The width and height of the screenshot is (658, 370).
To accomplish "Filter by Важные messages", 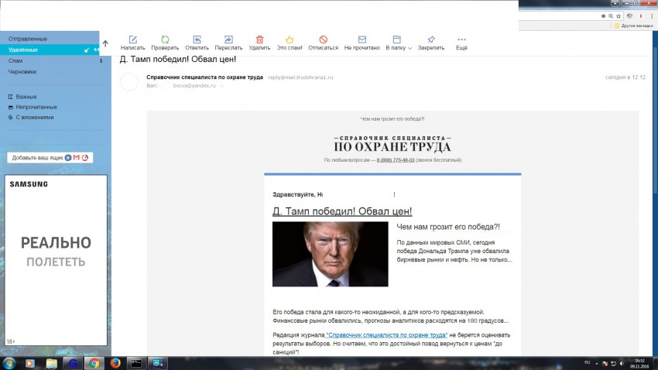I will coord(26,97).
